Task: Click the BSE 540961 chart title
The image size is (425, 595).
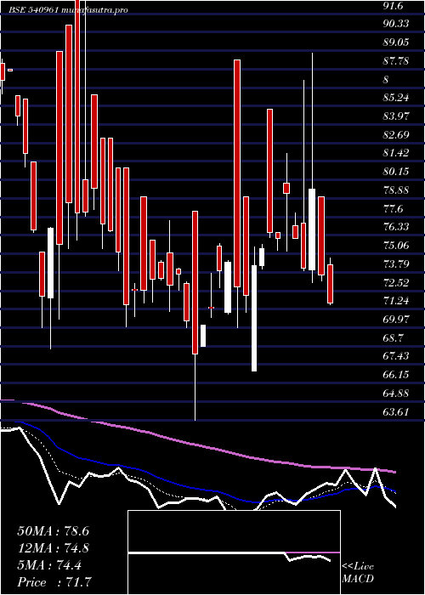Action: 68,10
